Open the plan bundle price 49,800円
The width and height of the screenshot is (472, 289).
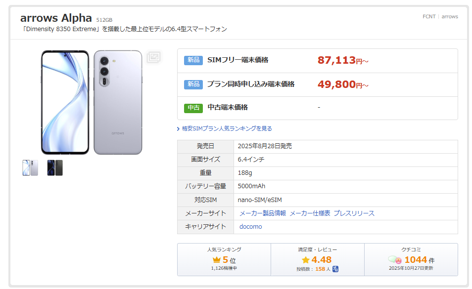click(342, 84)
